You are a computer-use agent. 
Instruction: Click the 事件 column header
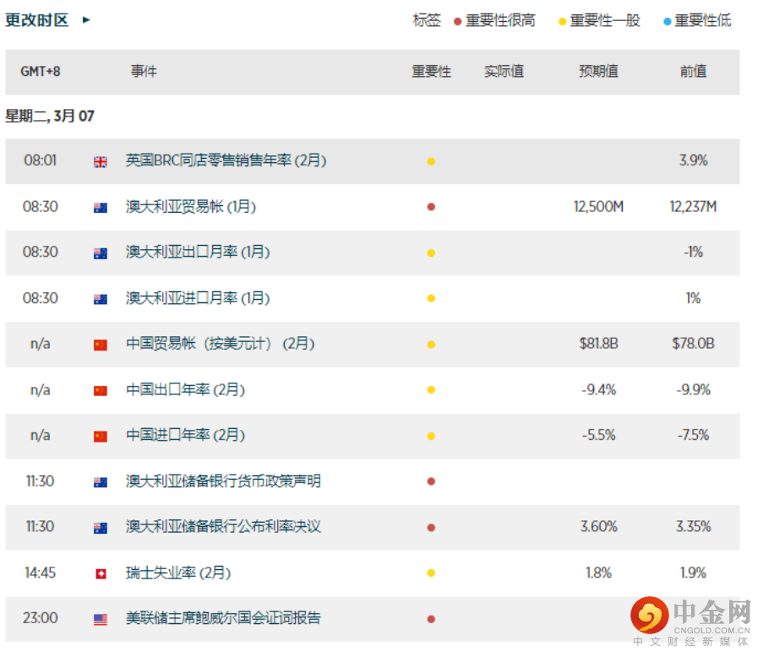tap(144, 71)
